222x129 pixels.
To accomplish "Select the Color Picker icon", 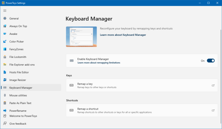I will point(5,41).
